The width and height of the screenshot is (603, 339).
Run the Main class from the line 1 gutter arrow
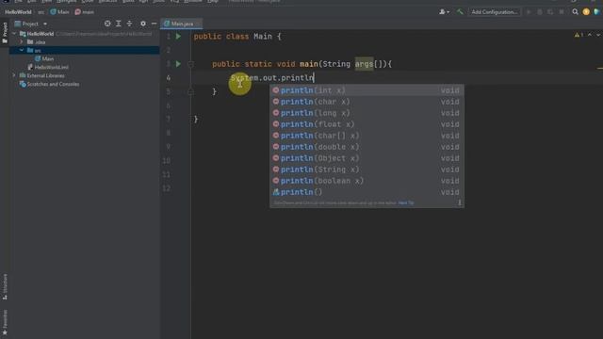(178, 37)
